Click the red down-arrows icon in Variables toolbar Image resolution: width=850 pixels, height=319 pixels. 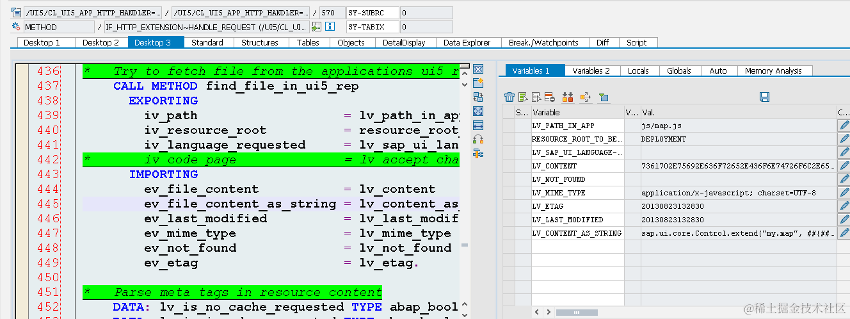tap(568, 97)
